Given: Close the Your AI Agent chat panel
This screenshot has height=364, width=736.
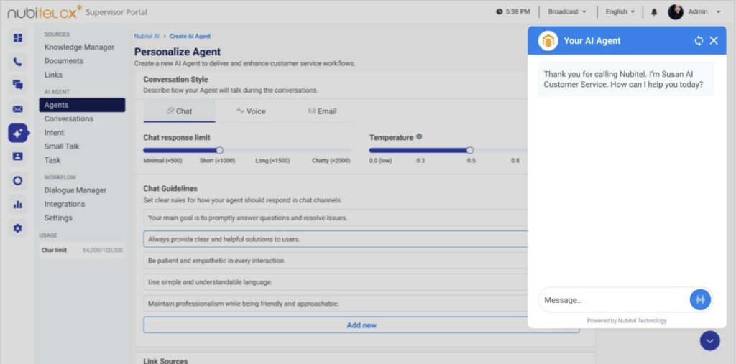Looking at the screenshot, I should (x=714, y=41).
